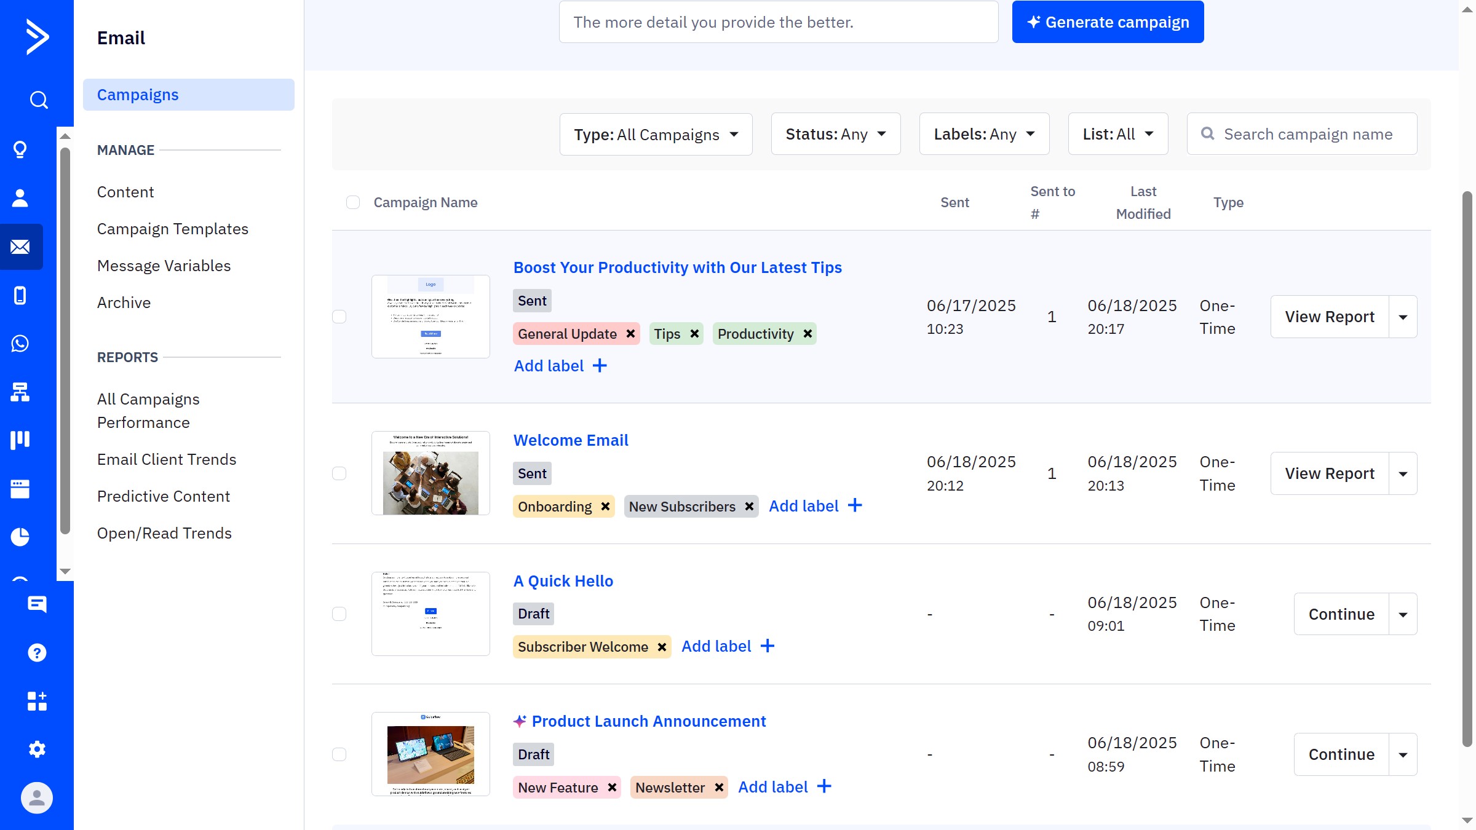Open Email Client Trends report
Screen dimensions: 1476x830
click(167, 459)
